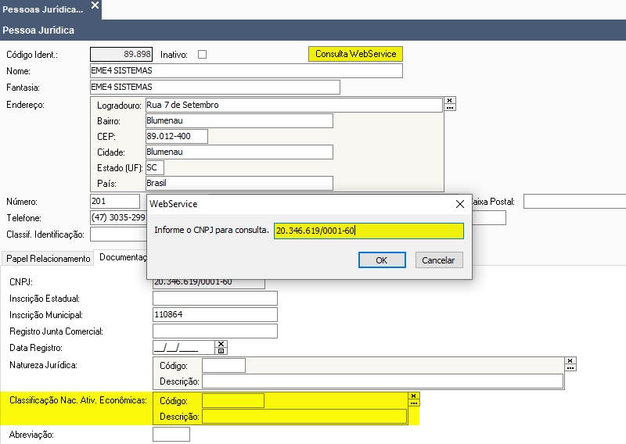Click the 'Informe o CNPJ para consulta.' label
Viewport: 626px width, 444px height.
click(x=211, y=230)
